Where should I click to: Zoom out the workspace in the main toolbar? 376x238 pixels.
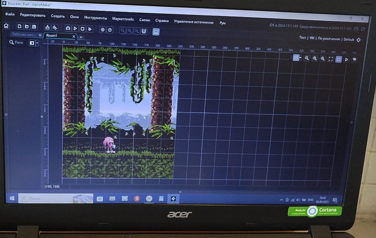[123, 31]
